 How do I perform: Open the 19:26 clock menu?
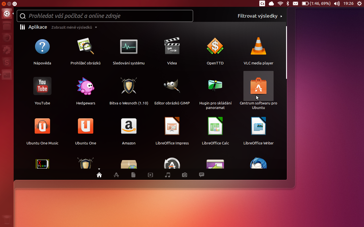point(348,3)
